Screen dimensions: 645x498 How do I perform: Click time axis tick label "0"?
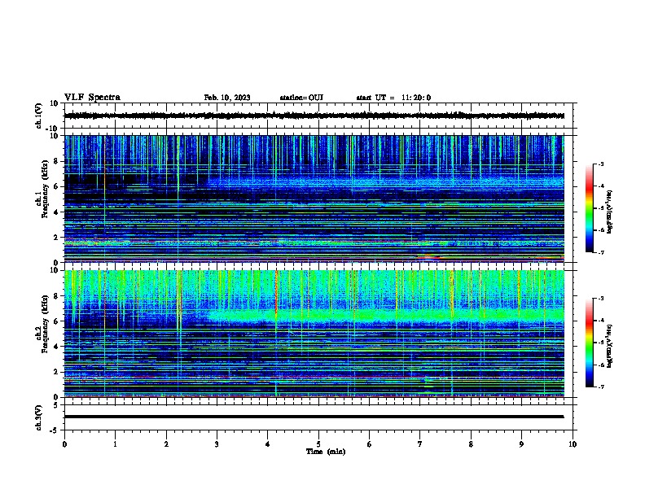(x=64, y=444)
